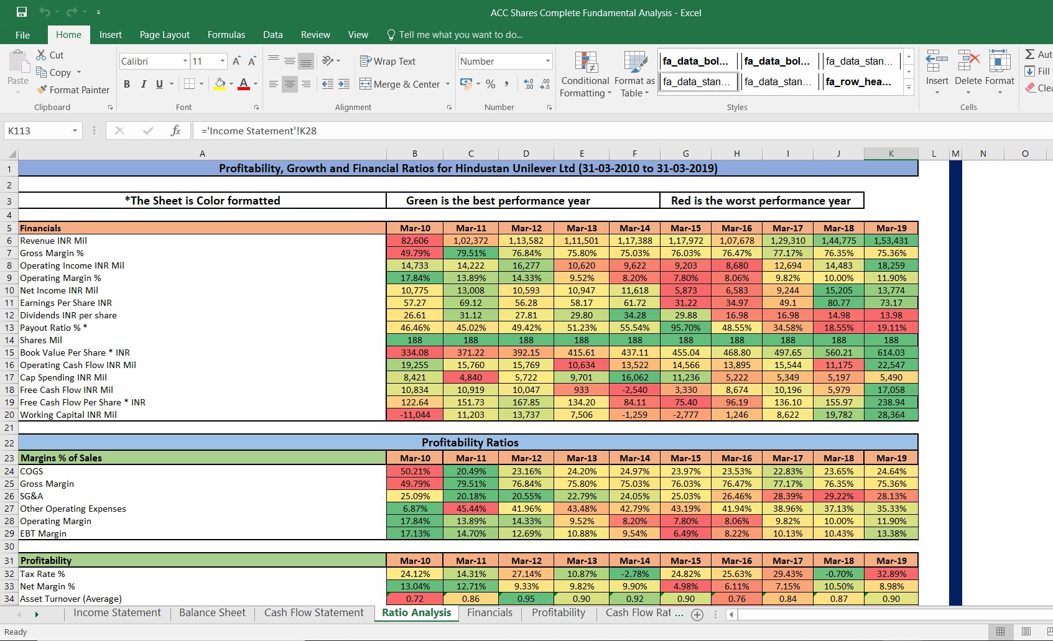This screenshot has height=641, width=1053.
Task: Switch to the Page Layout tab
Action: [x=165, y=35]
